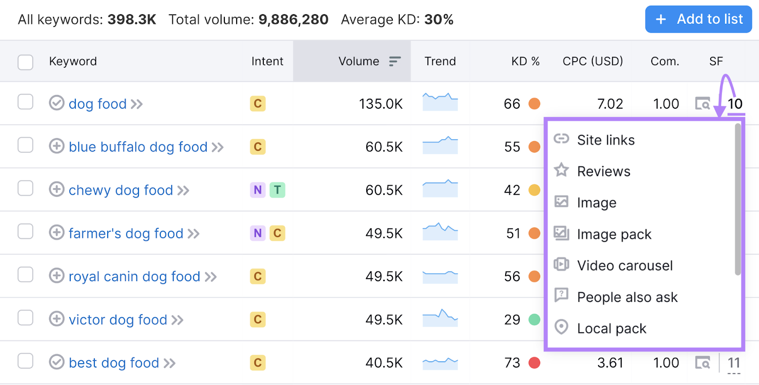Click the plus icon beside blue buffalo dog food
This screenshot has width=759, height=385.
pos(56,146)
